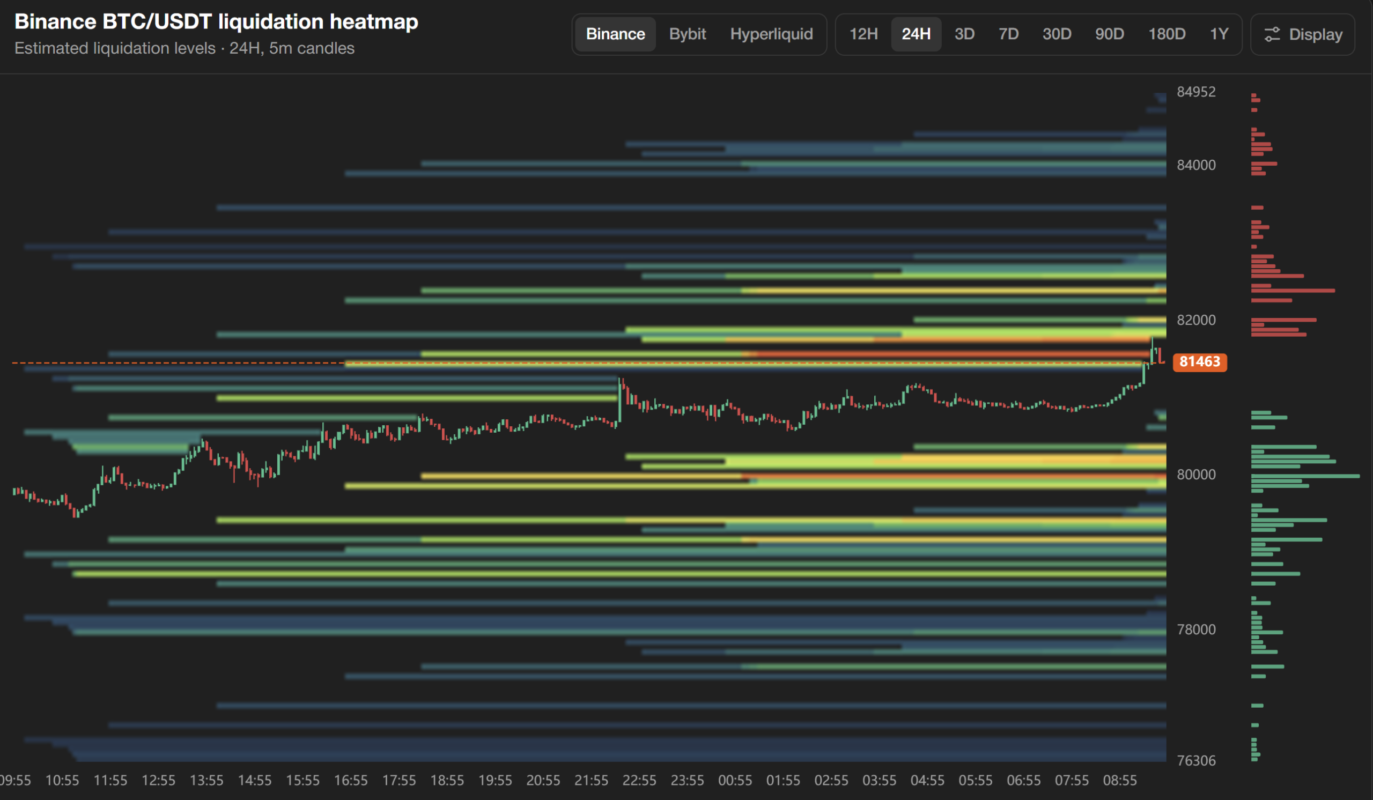Click the longest green liquidation bar near 80000
Image resolution: width=1373 pixels, height=800 pixels.
pyautogui.click(x=1305, y=476)
